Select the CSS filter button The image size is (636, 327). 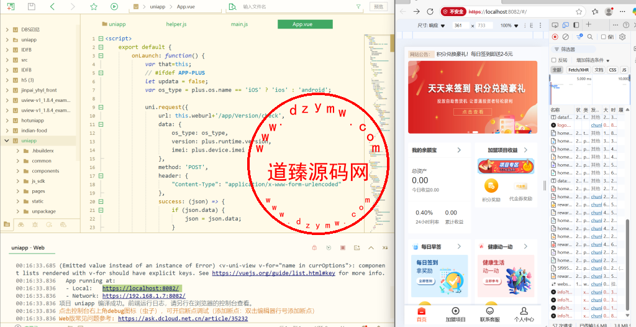point(612,70)
